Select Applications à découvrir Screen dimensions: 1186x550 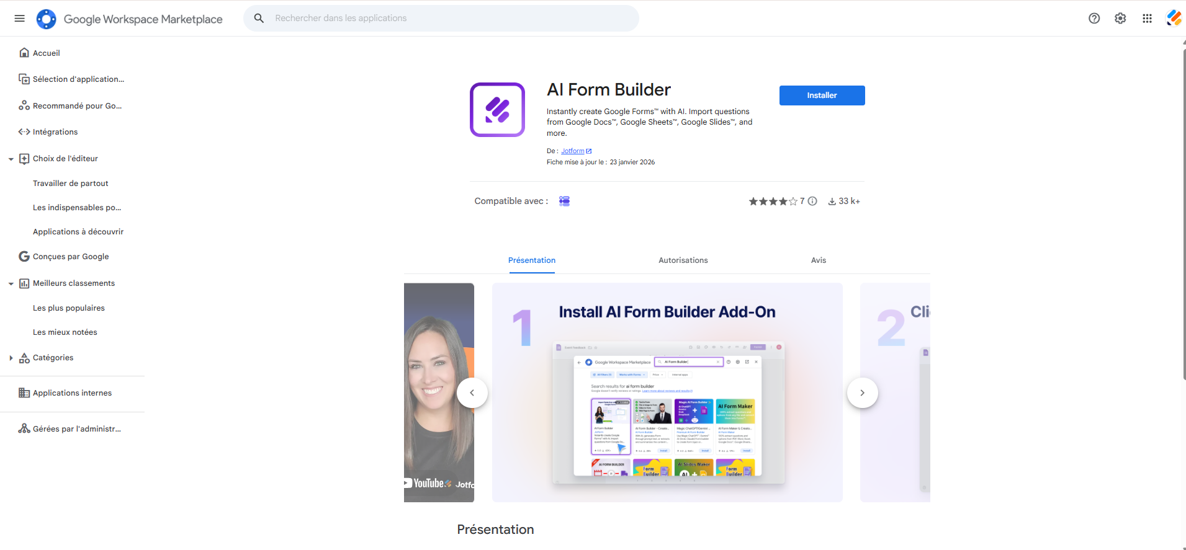pos(78,232)
